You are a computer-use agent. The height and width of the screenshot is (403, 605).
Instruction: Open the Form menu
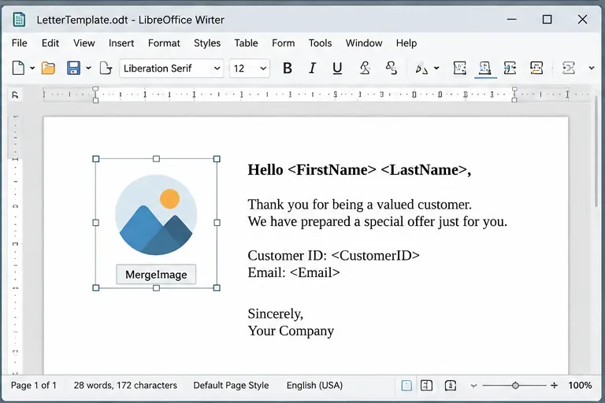[284, 43]
